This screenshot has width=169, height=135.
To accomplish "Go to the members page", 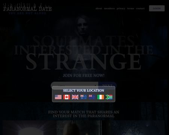I will click(x=109, y=8).
